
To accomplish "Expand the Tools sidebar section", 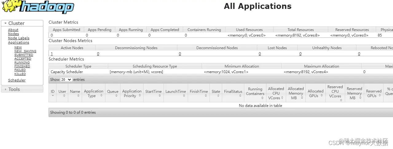I will 22,89.
